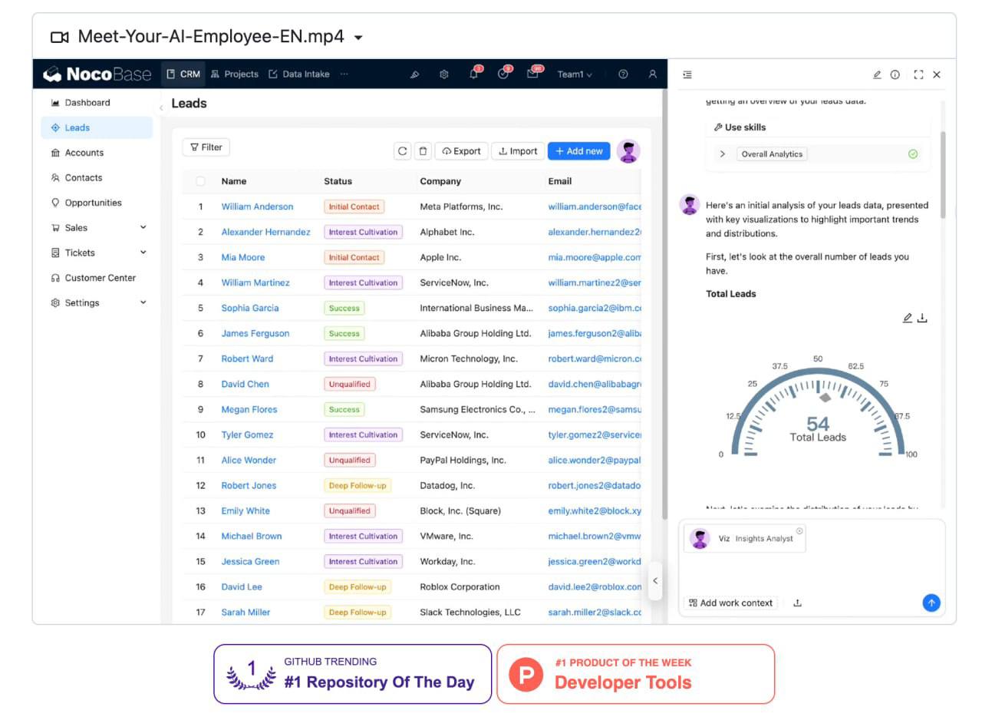Download the Total Leads chart

point(922,318)
